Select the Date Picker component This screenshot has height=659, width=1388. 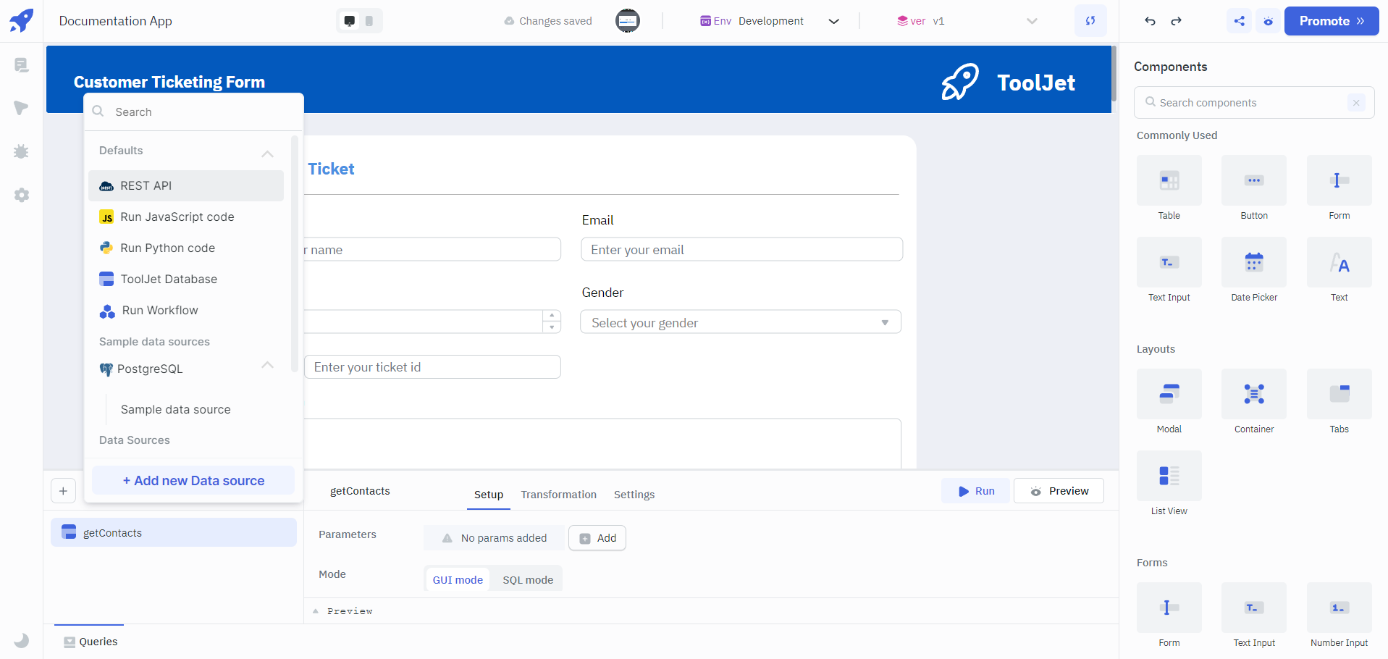[1254, 269]
